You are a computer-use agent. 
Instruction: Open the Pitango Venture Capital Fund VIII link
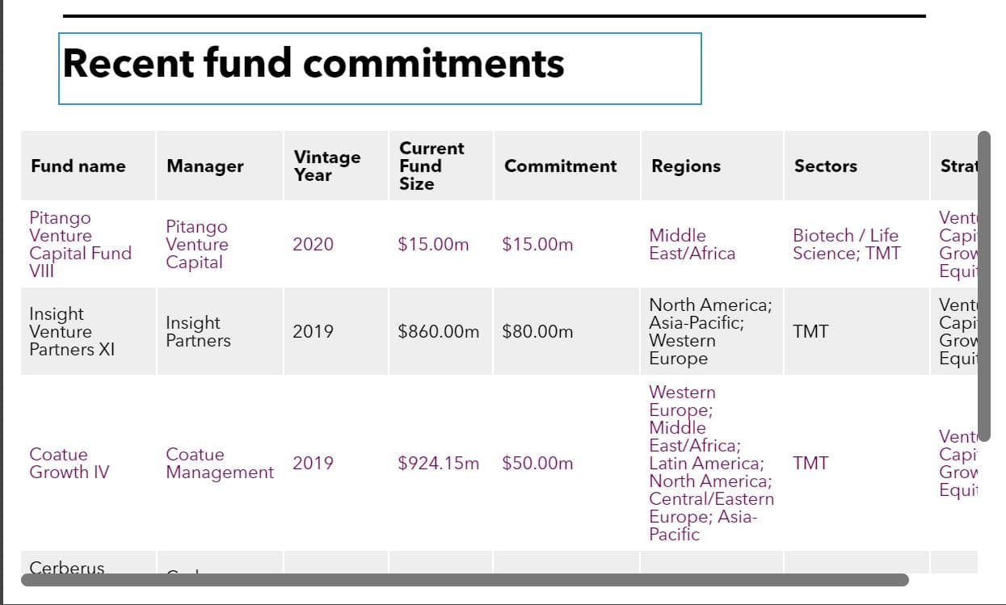(80, 244)
